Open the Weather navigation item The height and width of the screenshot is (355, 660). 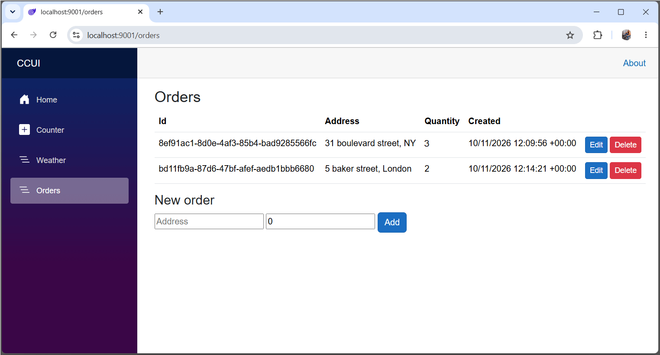69,160
